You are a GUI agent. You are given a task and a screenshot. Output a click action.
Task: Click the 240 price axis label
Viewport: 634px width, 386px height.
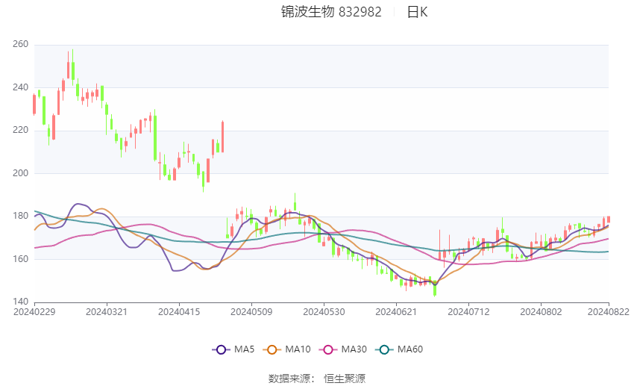click(x=21, y=87)
